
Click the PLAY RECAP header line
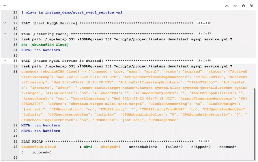[x=107, y=142]
